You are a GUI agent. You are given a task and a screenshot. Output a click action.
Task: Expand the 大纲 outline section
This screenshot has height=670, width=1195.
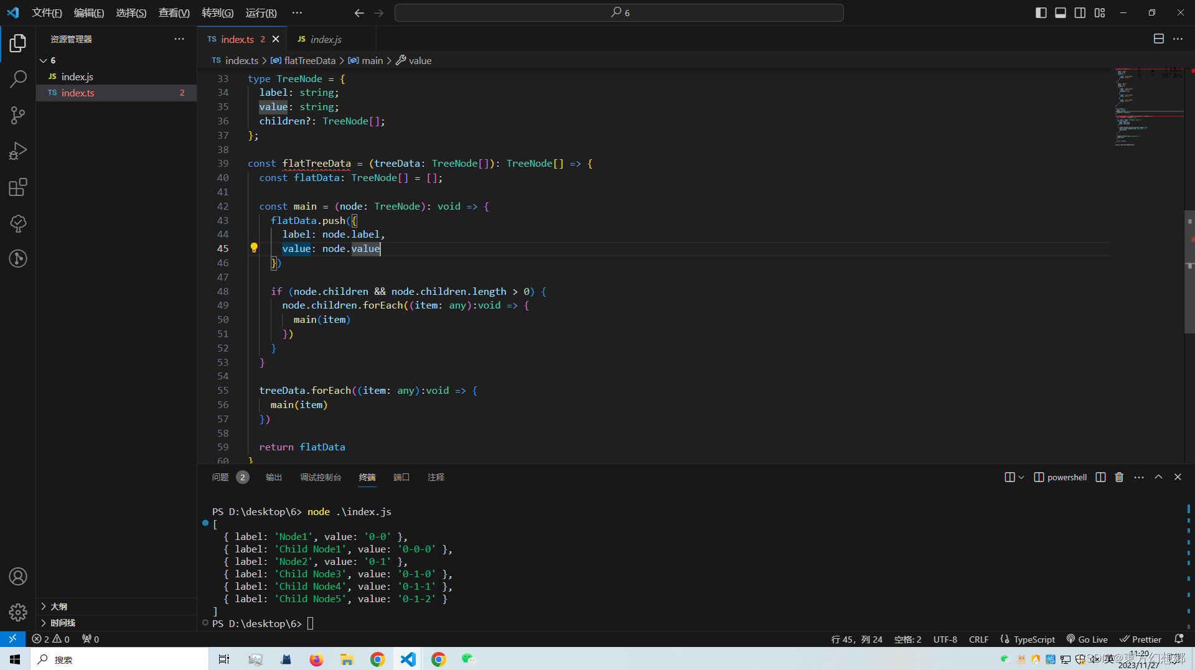(x=43, y=607)
